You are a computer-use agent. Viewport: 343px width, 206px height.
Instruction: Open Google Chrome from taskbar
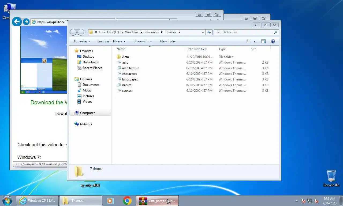tap(127, 201)
